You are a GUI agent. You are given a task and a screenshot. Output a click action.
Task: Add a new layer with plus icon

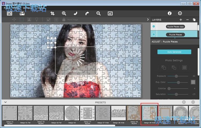(x=181, y=20)
